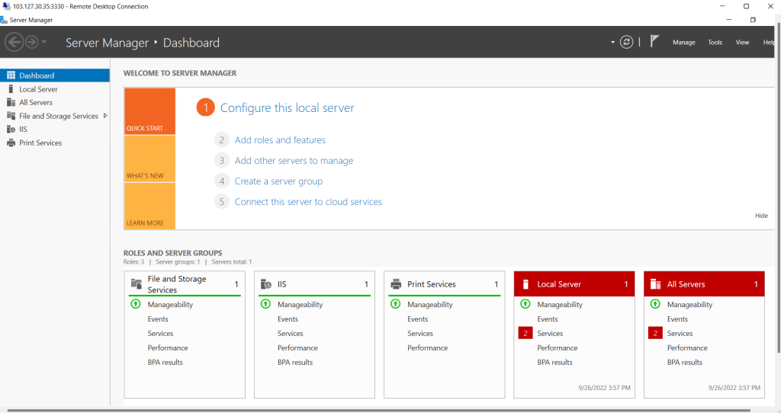781x413 pixels.
Task: Click Add other servers to manage
Action: click(294, 161)
